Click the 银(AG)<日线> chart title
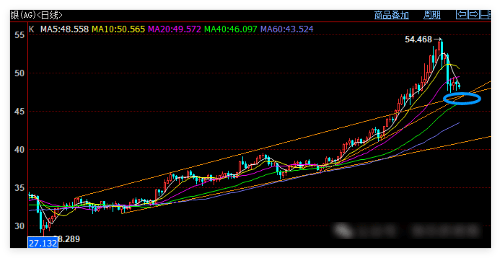The width and height of the screenshot is (501, 258). pyautogui.click(x=36, y=15)
